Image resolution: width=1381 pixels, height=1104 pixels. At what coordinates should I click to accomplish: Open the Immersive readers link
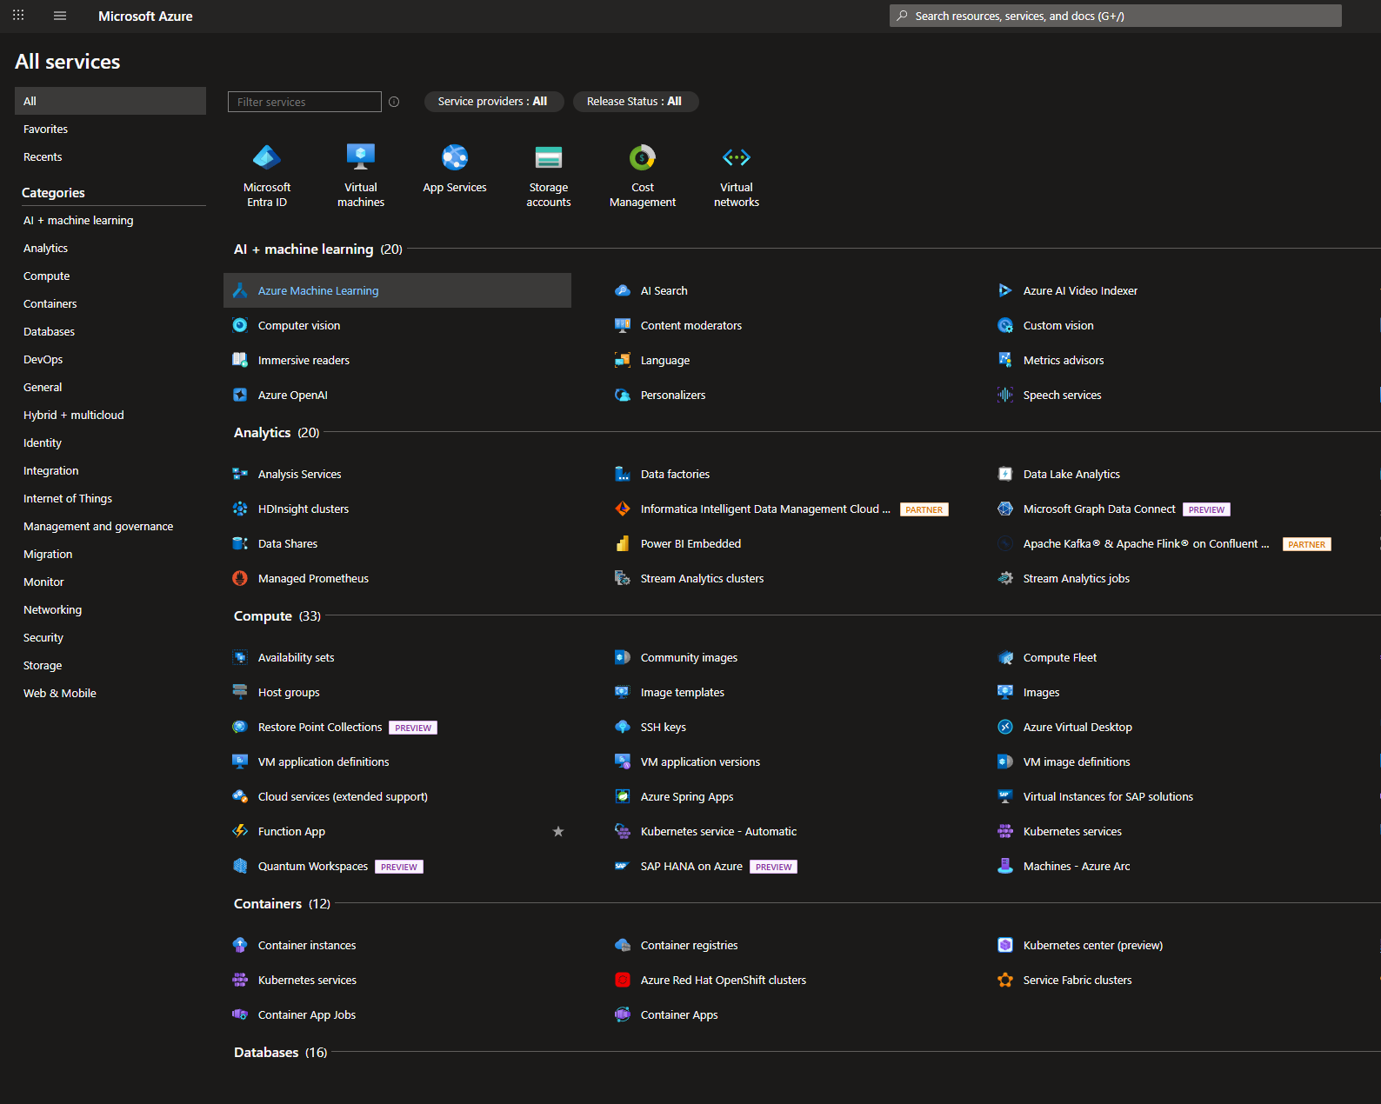(x=304, y=360)
